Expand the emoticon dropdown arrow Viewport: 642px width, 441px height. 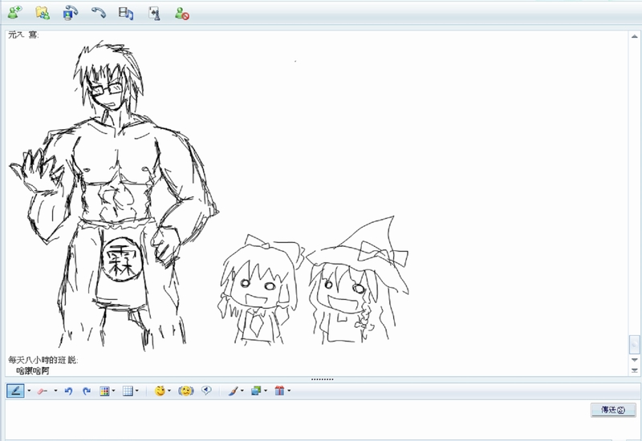point(169,391)
